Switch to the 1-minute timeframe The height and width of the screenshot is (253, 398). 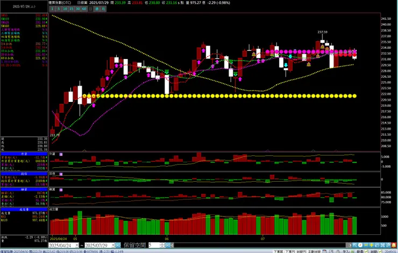point(52,9)
